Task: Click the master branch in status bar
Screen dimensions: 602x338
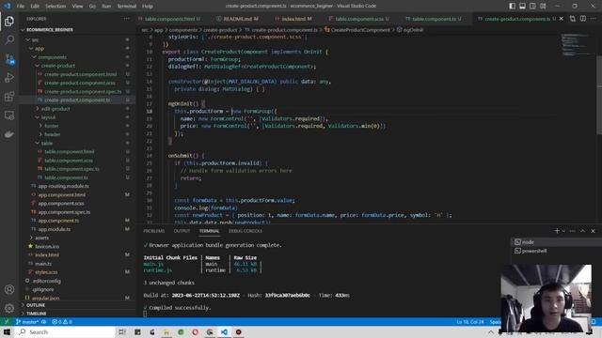Action: pyautogui.click(x=27, y=321)
